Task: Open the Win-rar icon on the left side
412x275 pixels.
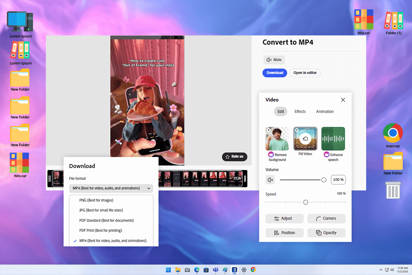Action: pyautogui.click(x=20, y=165)
